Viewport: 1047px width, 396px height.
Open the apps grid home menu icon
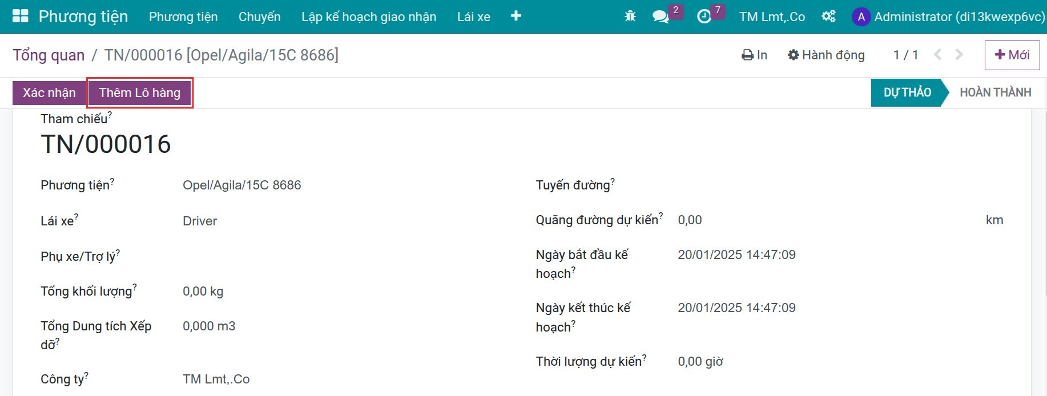pyautogui.click(x=21, y=16)
